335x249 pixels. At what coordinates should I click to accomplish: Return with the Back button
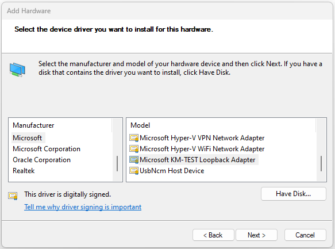pyautogui.click(x=213, y=235)
